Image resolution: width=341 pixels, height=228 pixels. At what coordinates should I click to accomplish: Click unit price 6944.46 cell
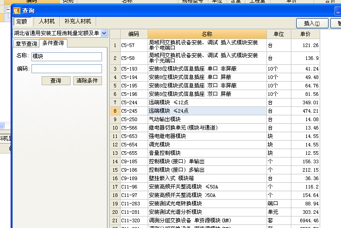click(306, 220)
